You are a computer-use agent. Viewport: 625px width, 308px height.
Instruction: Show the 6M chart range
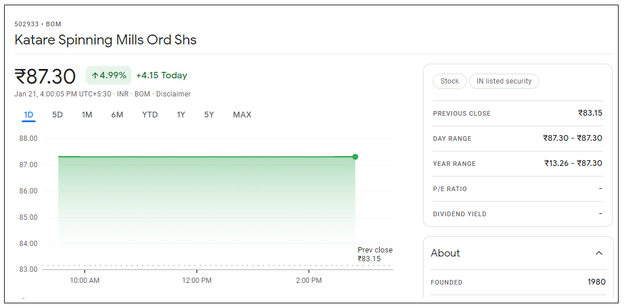pyautogui.click(x=117, y=115)
